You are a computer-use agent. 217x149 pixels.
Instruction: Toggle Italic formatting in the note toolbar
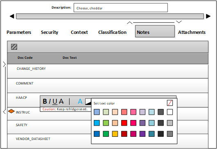50,101
